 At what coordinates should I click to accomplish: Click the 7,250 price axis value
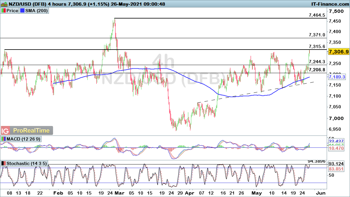tap(335, 64)
